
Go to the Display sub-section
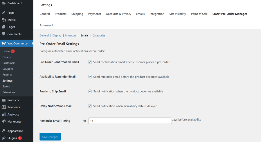pos(57,35)
